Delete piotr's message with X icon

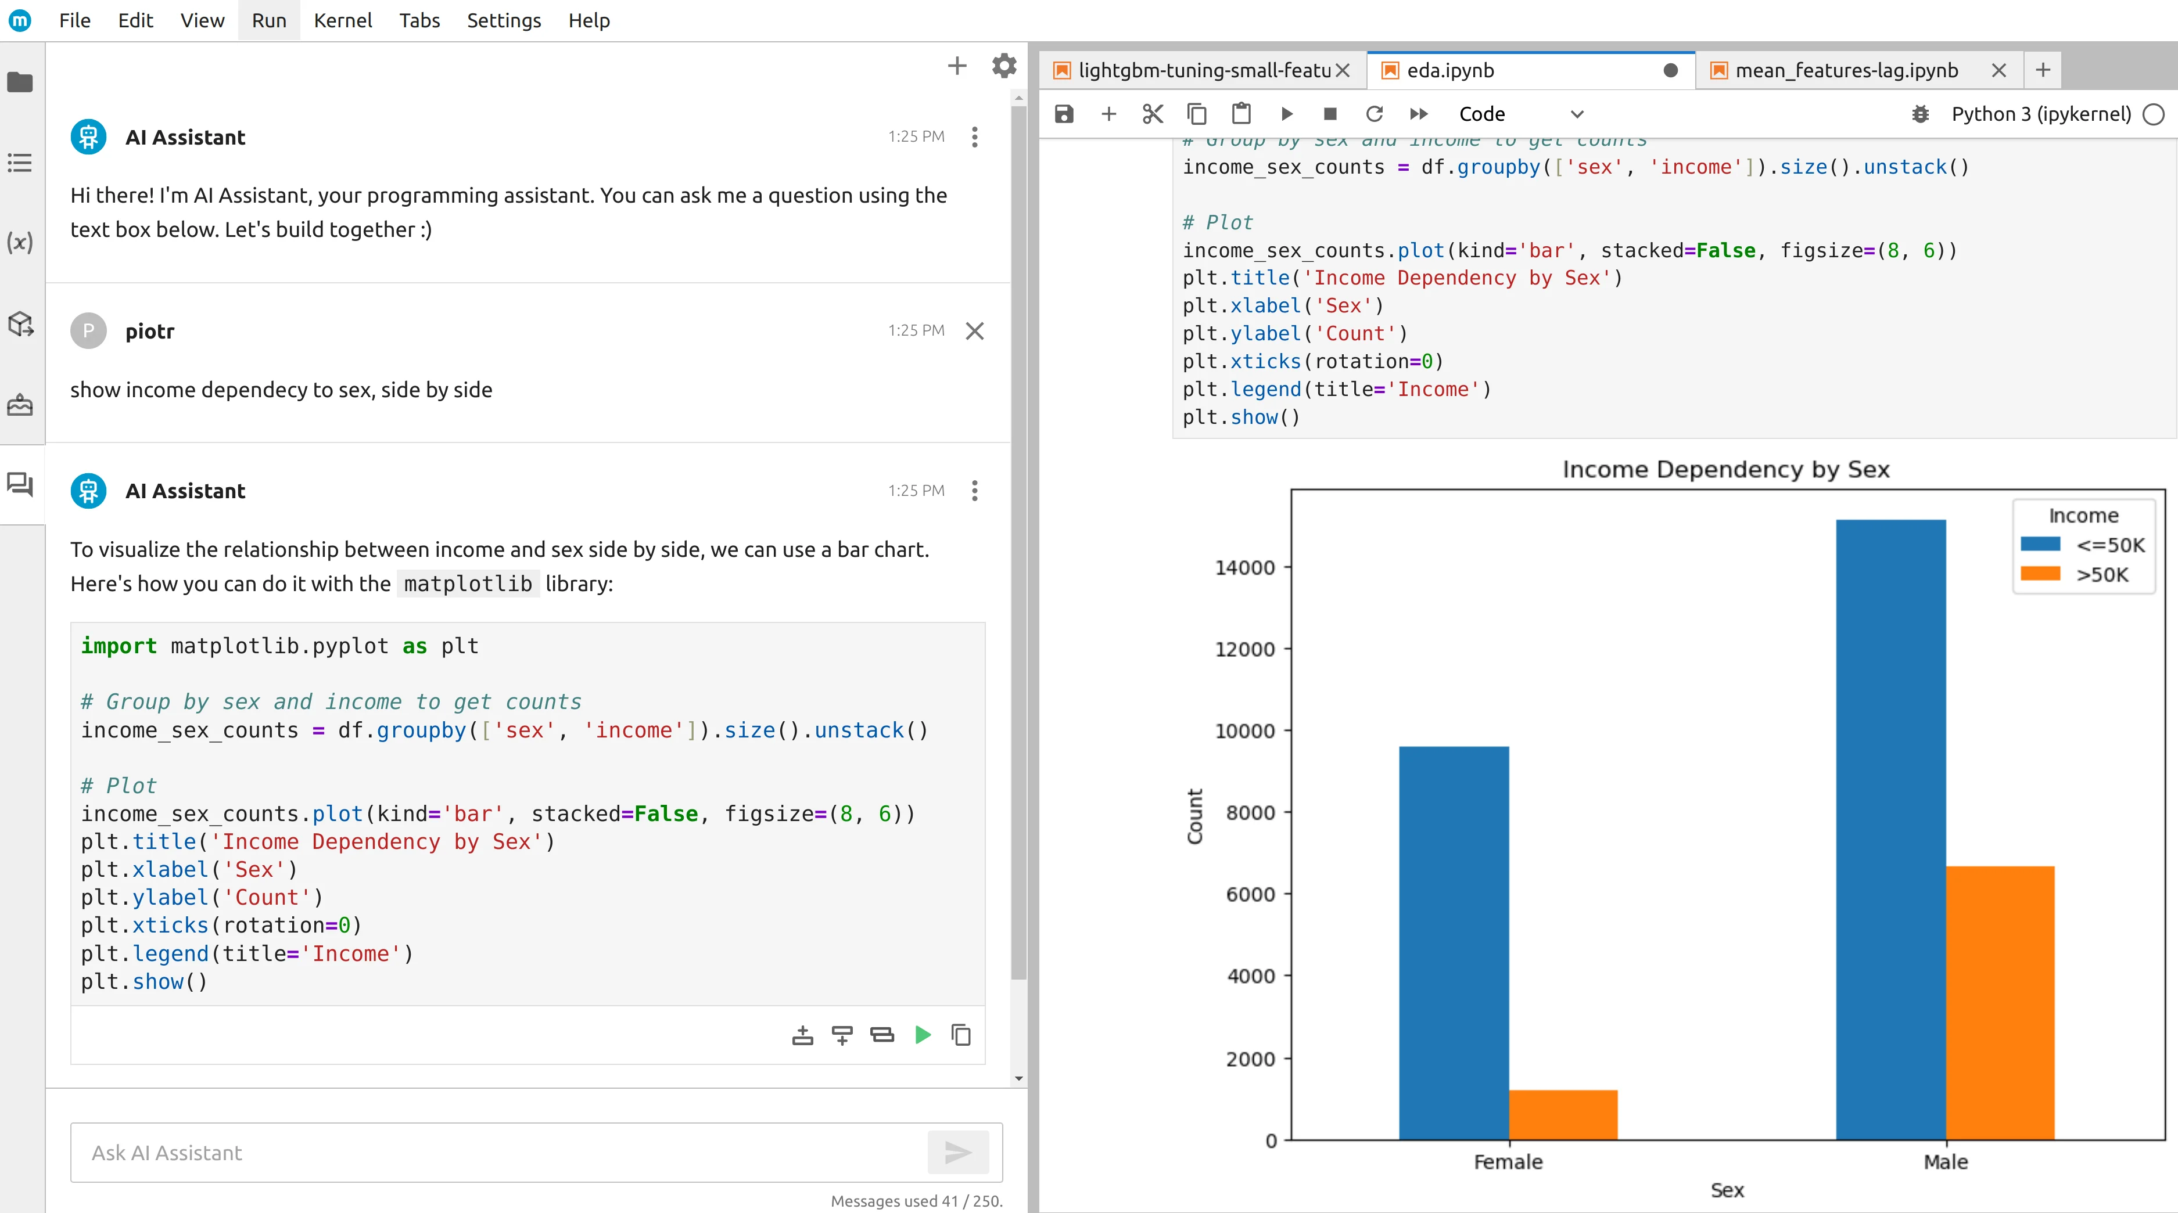[x=975, y=330]
